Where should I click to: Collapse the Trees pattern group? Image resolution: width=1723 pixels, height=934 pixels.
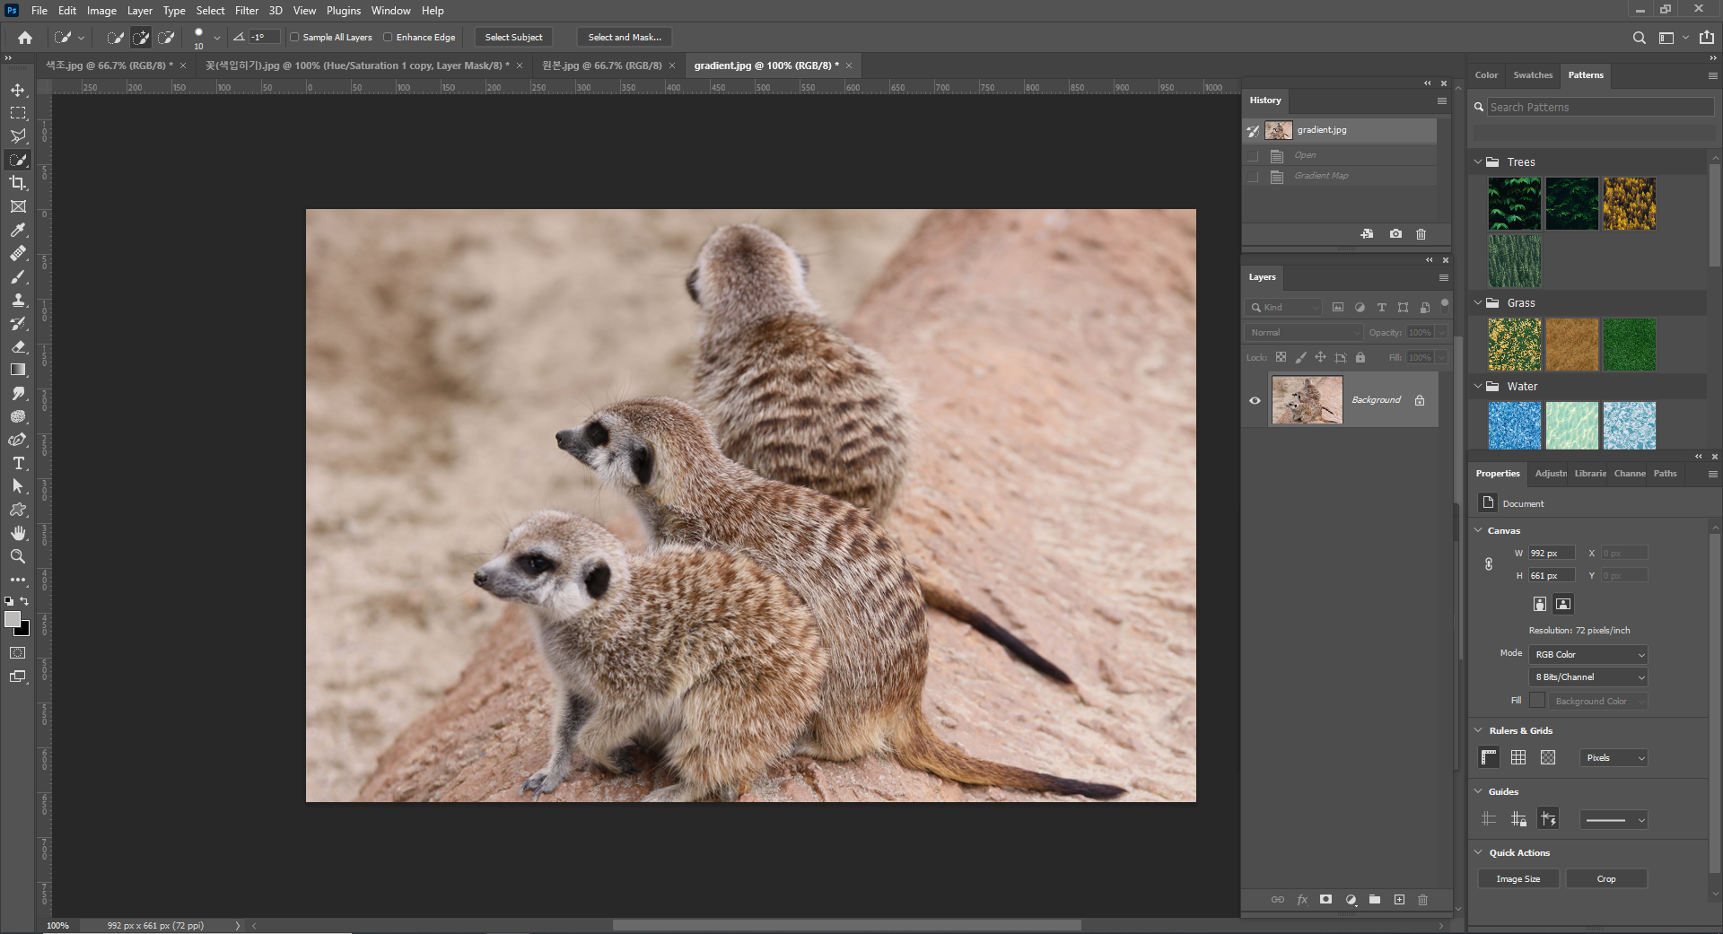1478,162
